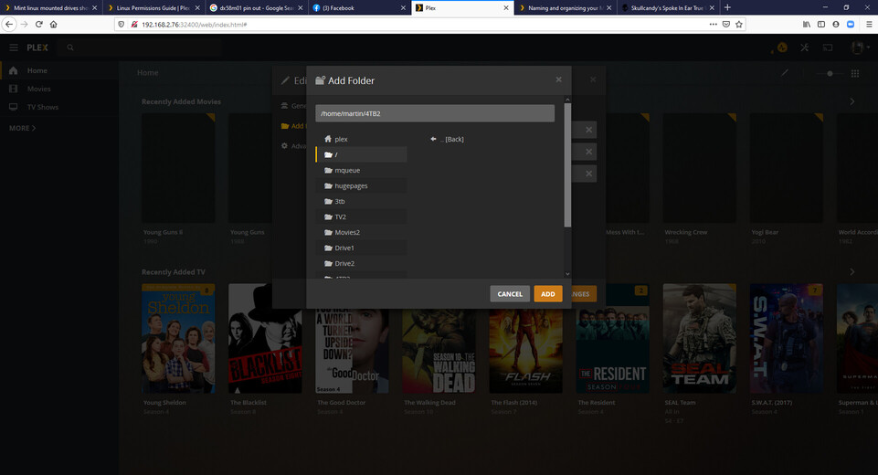This screenshot has width=878, height=475.
Task: Open Movies in the Plex sidebar
Action: [58, 89]
